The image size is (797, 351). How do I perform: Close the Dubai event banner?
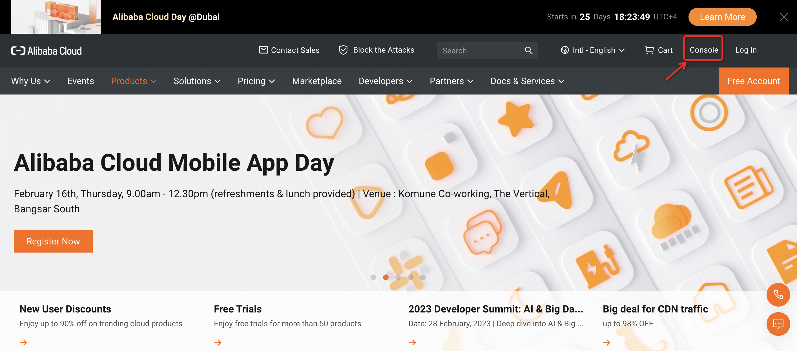pos(784,17)
